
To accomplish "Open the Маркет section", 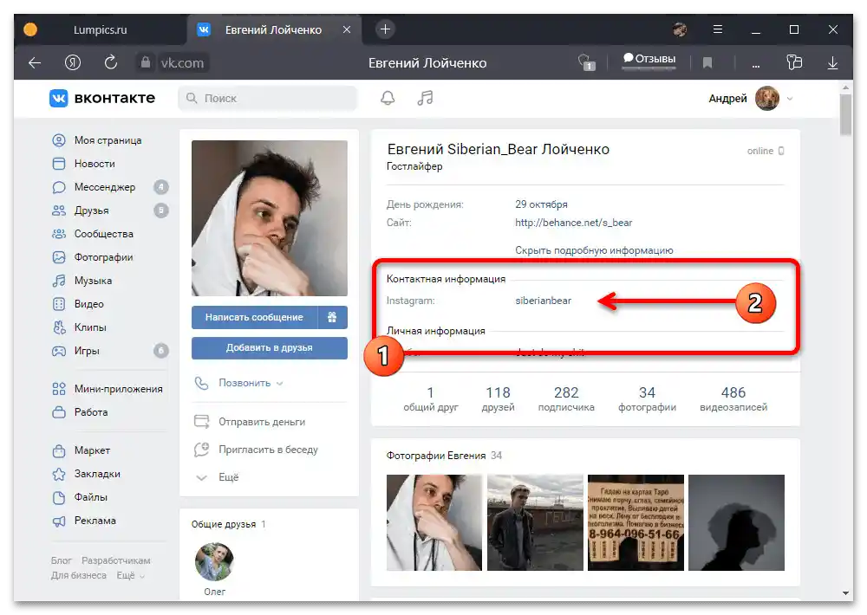I will (93, 450).
